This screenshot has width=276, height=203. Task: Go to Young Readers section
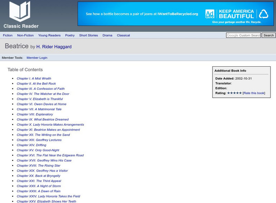[x=49, y=35]
